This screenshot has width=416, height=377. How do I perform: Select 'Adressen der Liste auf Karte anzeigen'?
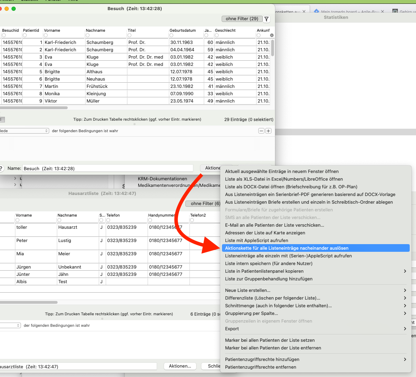coord(315,233)
